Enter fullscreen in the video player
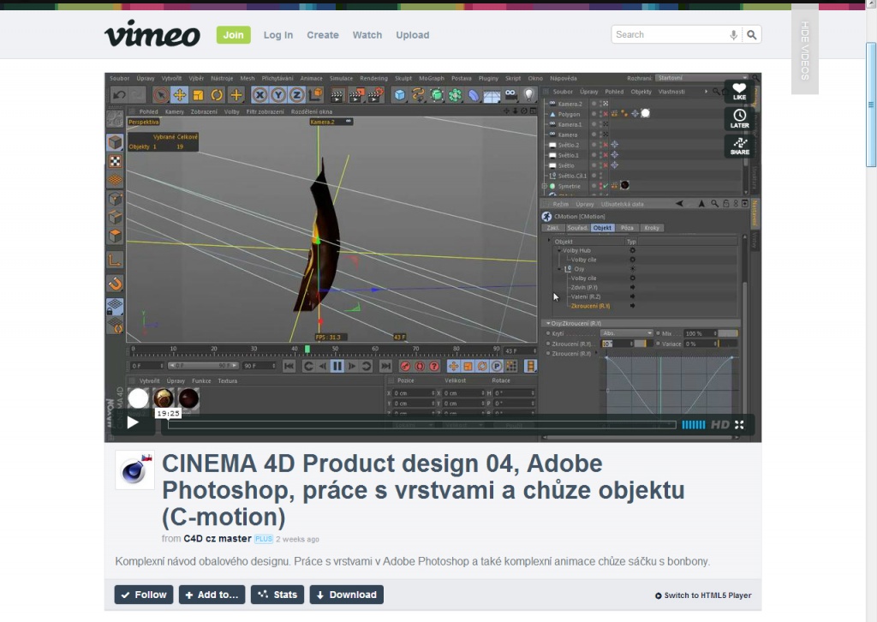 point(739,425)
